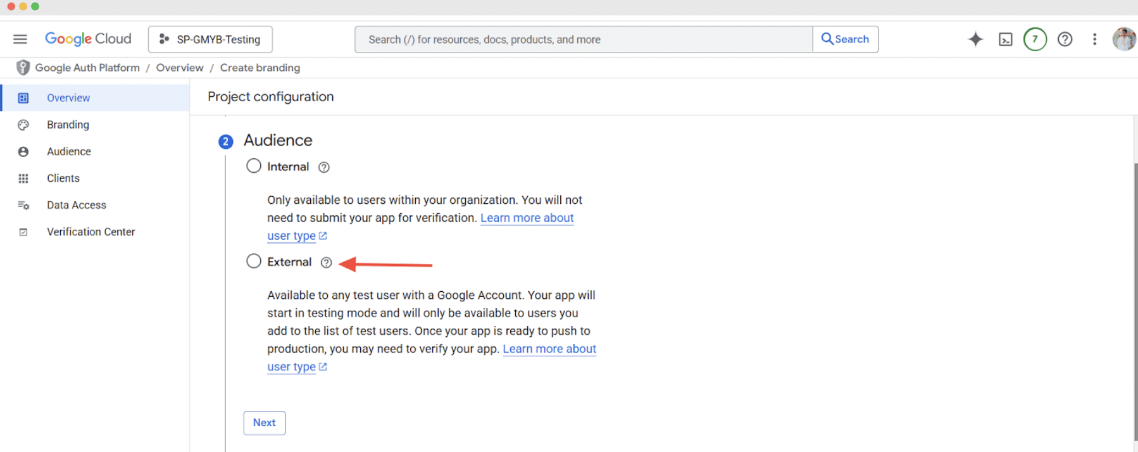The image size is (1138, 452).
Task: Click the Verification Center checkbox icon
Action: pyautogui.click(x=23, y=232)
